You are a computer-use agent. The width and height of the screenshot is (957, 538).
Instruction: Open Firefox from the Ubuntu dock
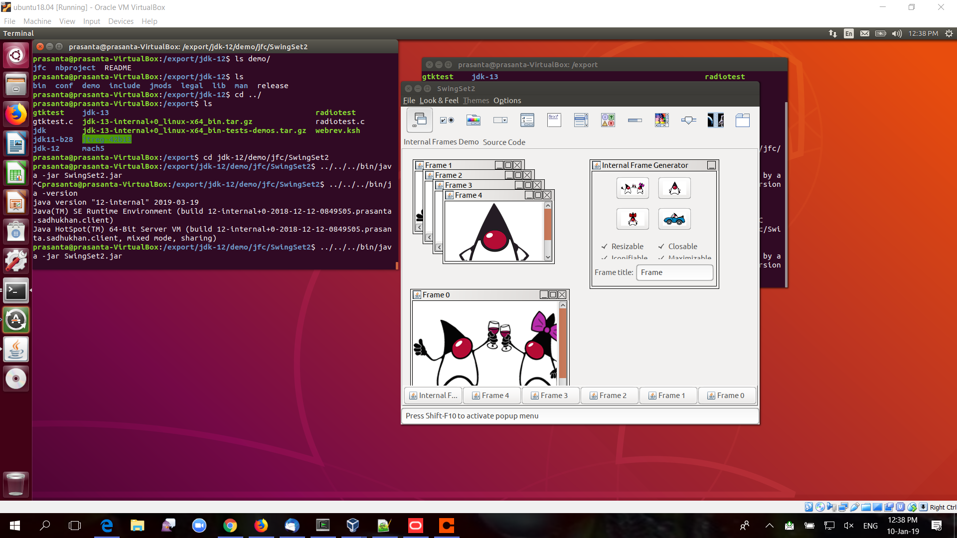(x=16, y=115)
